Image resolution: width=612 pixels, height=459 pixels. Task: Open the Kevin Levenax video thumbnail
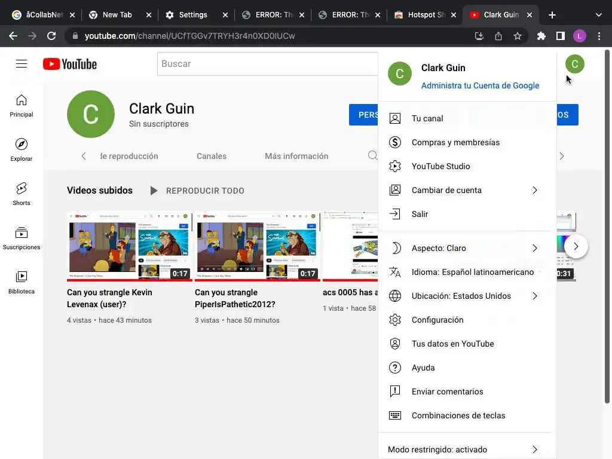(x=130, y=246)
